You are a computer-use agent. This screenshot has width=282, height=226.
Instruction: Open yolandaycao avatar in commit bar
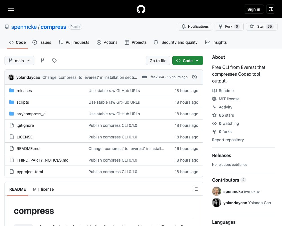[x=11, y=77]
